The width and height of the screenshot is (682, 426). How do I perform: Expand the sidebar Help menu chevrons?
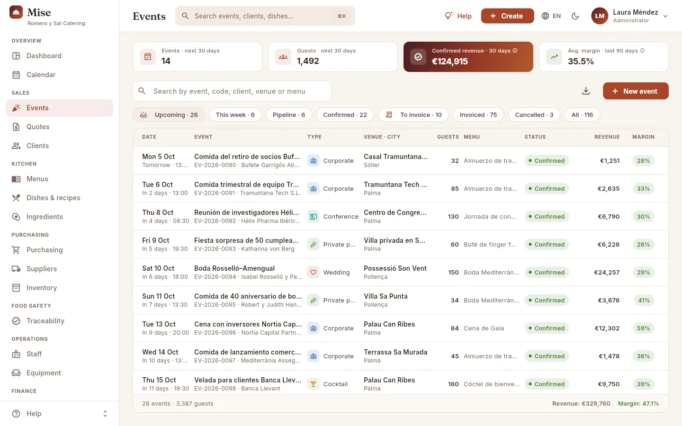tap(105, 414)
